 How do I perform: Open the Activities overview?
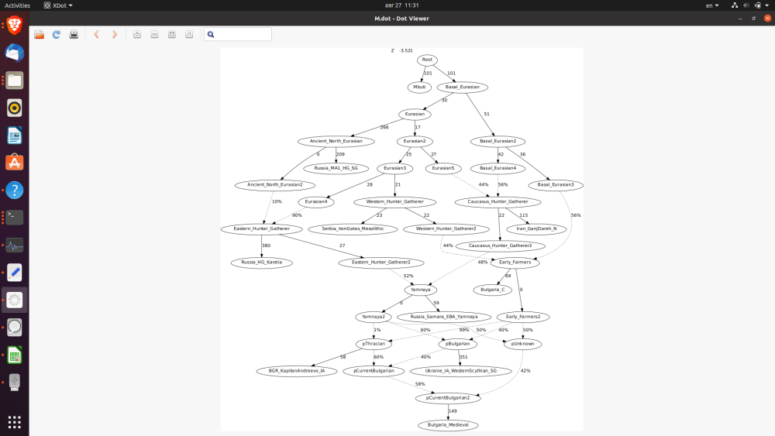tap(17, 5)
